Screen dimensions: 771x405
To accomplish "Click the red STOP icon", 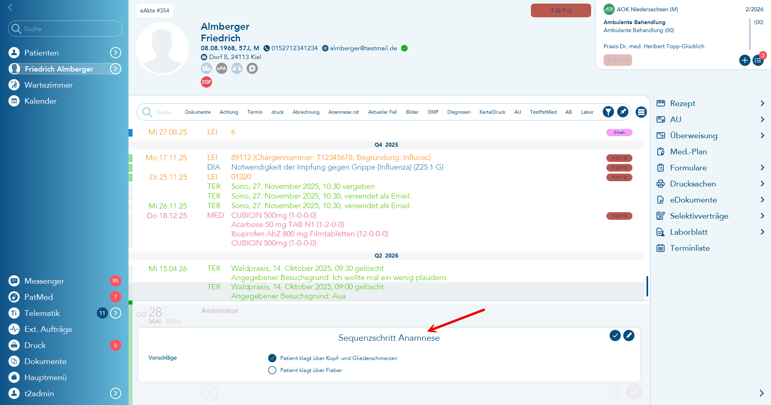I will pos(206,82).
